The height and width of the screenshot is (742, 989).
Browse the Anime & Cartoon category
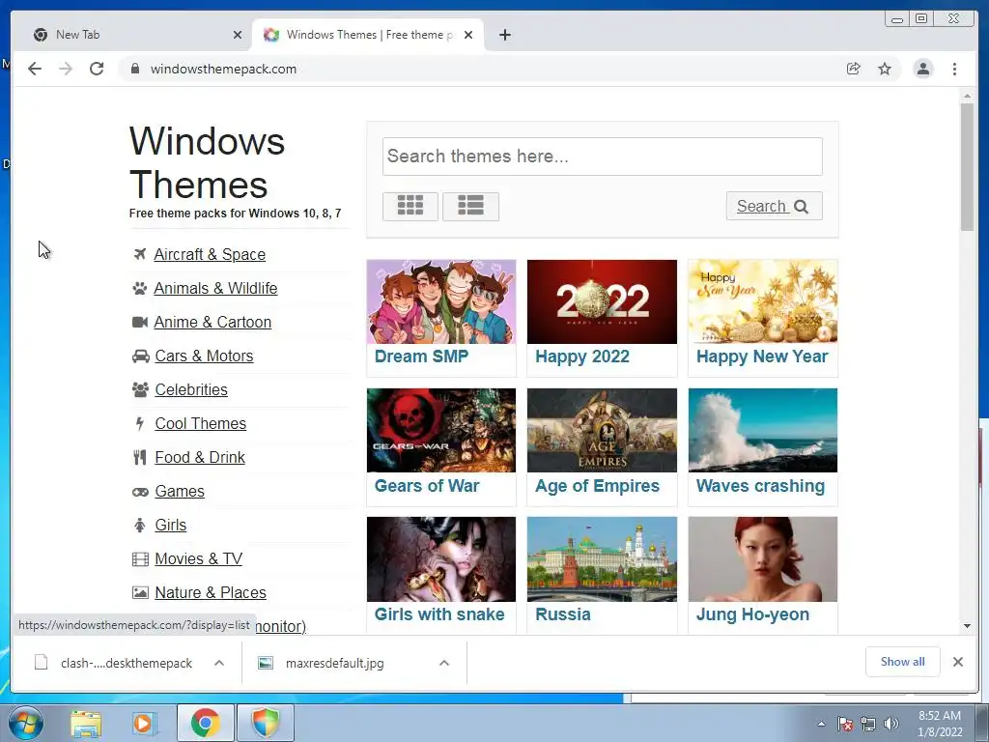pyautogui.click(x=212, y=323)
